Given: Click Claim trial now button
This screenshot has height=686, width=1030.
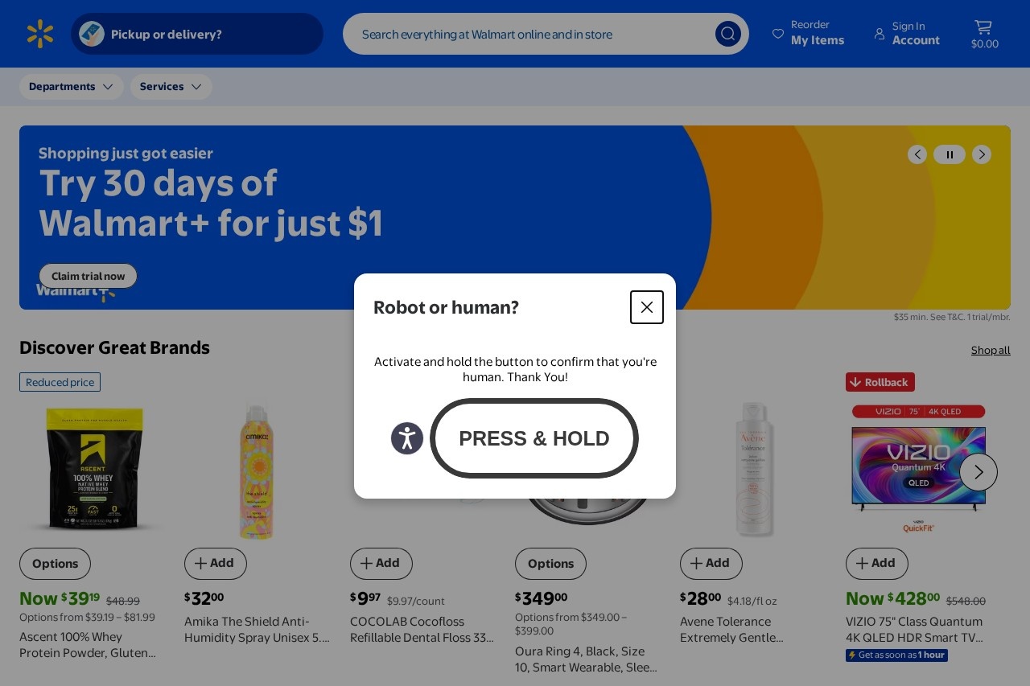Looking at the screenshot, I should [x=88, y=276].
